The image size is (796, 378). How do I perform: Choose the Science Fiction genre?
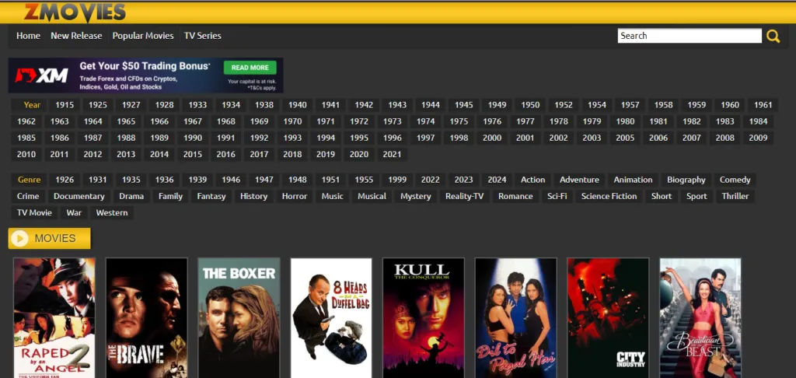(x=609, y=196)
